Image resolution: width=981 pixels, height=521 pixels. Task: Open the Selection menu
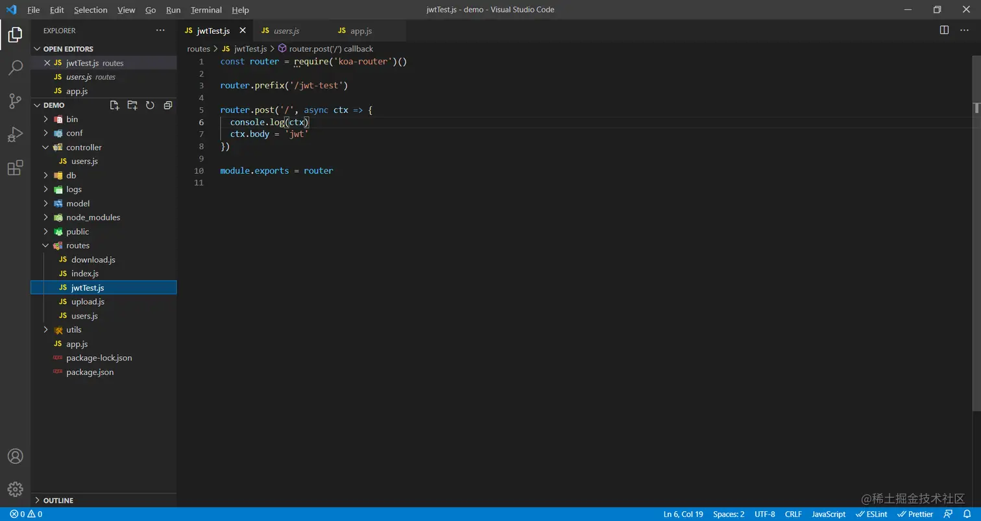[x=91, y=10]
